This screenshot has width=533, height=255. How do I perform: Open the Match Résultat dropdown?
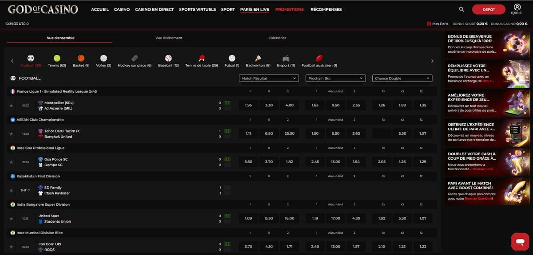click(x=268, y=78)
